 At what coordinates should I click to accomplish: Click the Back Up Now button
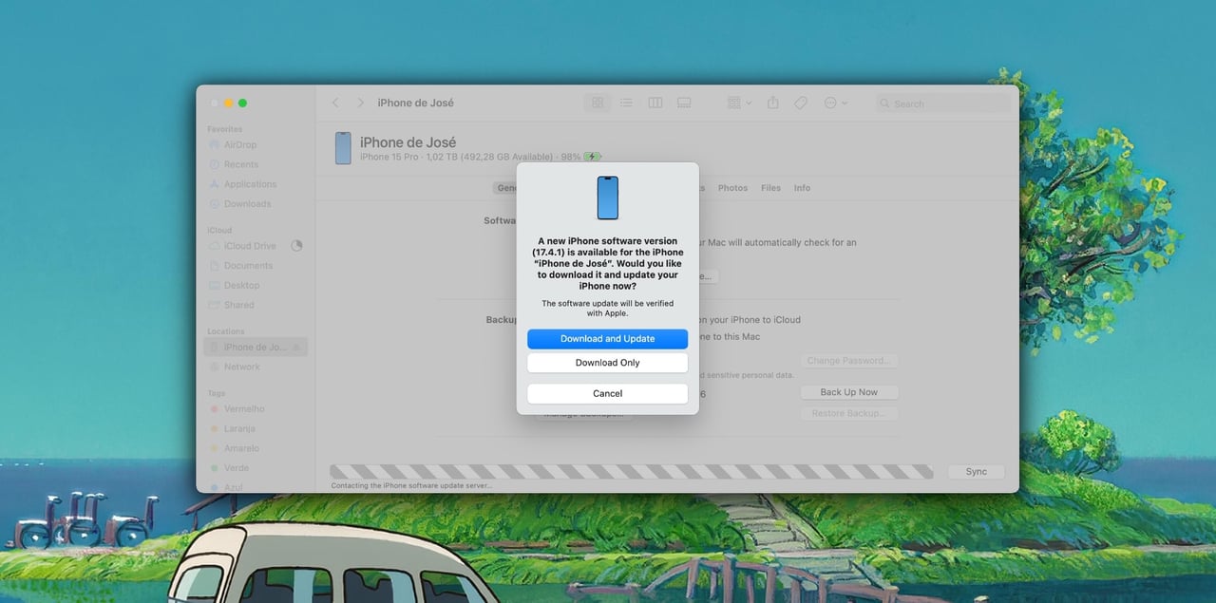(x=849, y=392)
